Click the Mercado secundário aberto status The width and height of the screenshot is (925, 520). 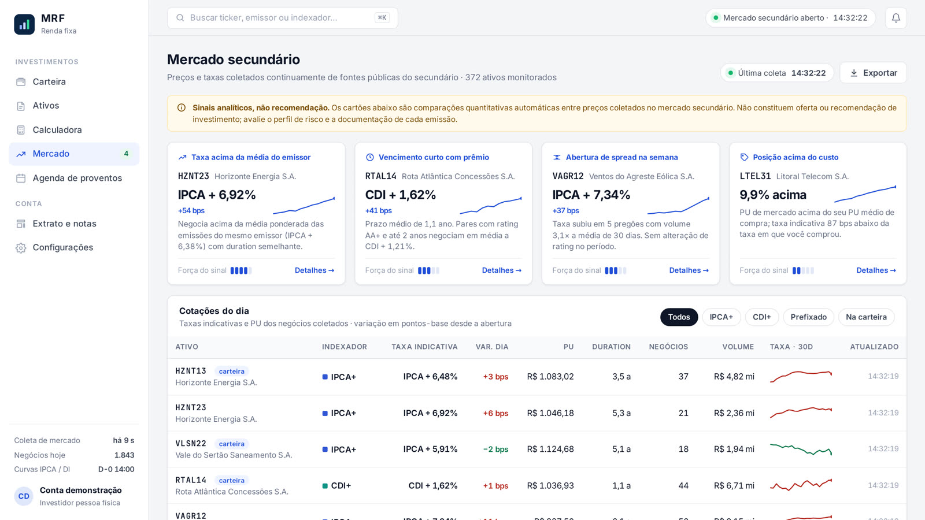(790, 18)
